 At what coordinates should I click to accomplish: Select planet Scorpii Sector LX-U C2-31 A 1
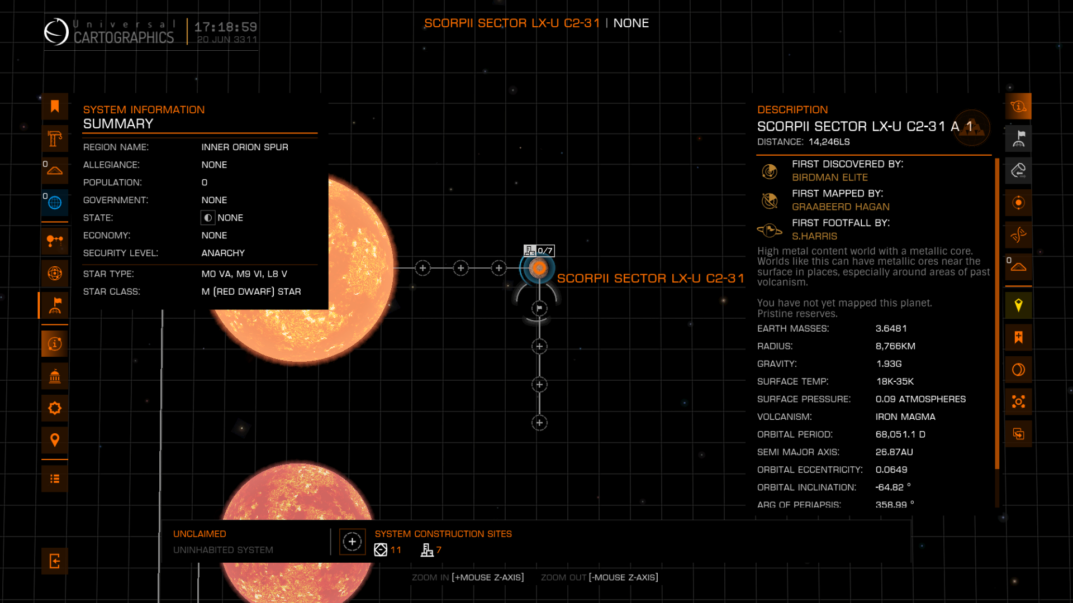point(539,268)
